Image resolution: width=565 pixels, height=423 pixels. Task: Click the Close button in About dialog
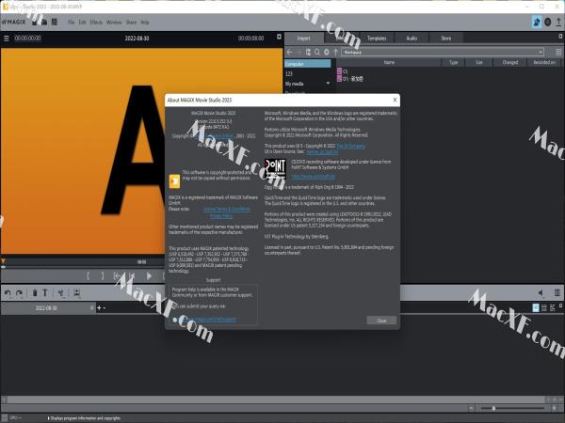click(x=381, y=321)
